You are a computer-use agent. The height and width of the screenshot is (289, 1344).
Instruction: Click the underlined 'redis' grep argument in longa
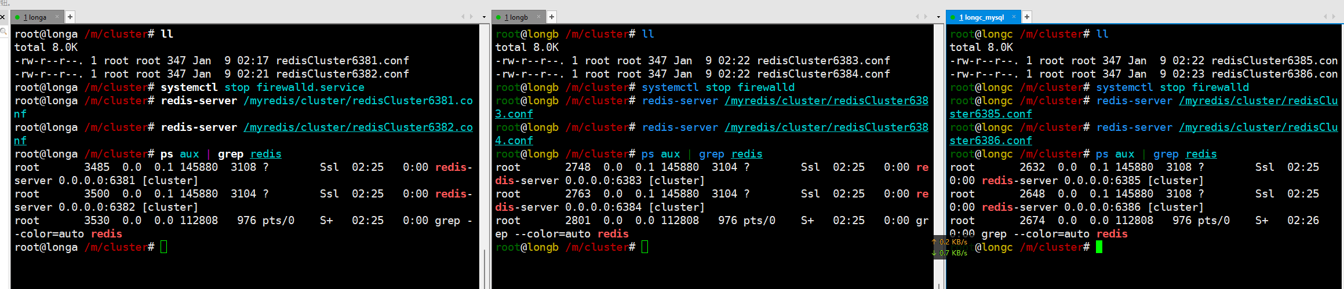[266, 154]
